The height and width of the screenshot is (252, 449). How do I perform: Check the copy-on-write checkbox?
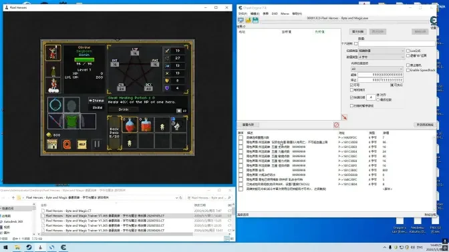click(x=351, y=90)
